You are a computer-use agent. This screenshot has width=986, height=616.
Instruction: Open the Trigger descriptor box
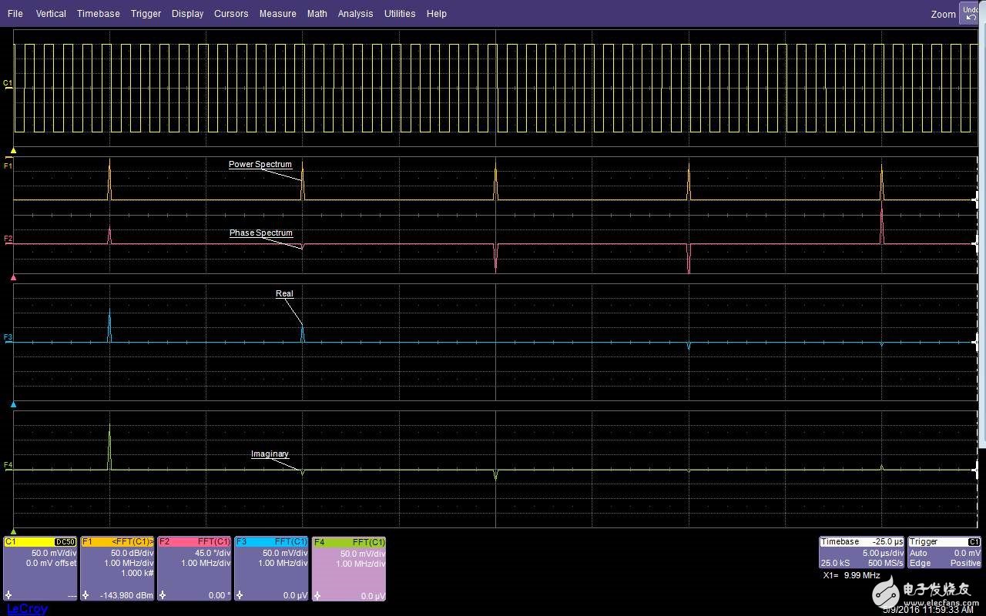(x=944, y=553)
